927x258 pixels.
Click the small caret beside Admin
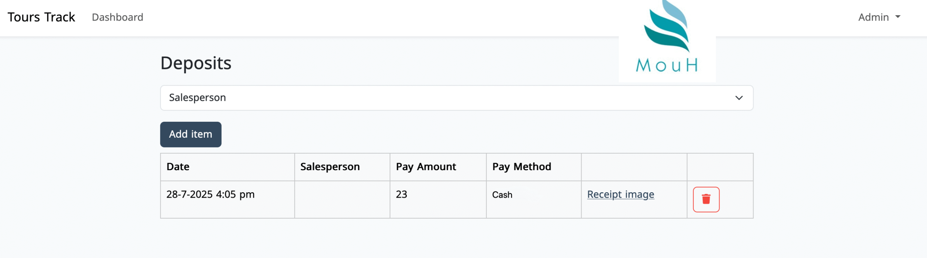(x=898, y=17)
